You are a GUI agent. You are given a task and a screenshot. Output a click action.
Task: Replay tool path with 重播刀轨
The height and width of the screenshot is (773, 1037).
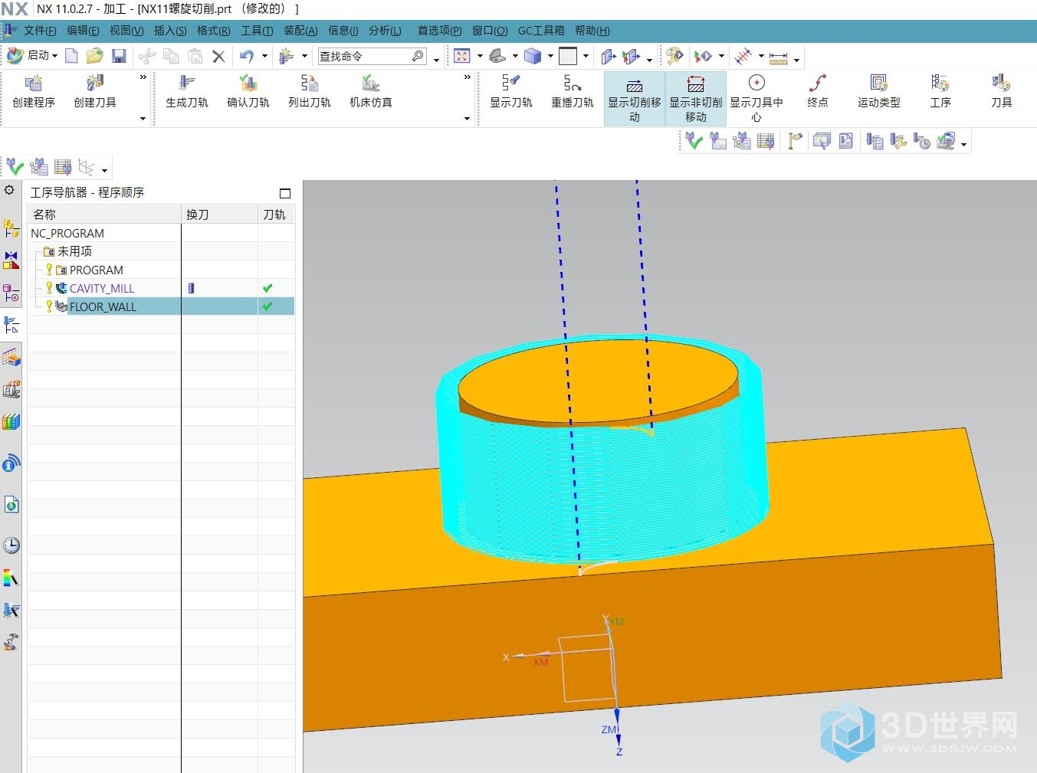[x=573, y=91]
